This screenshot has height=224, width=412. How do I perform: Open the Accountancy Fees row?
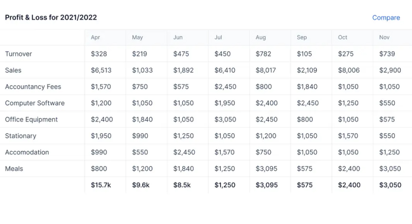point(33,87)
